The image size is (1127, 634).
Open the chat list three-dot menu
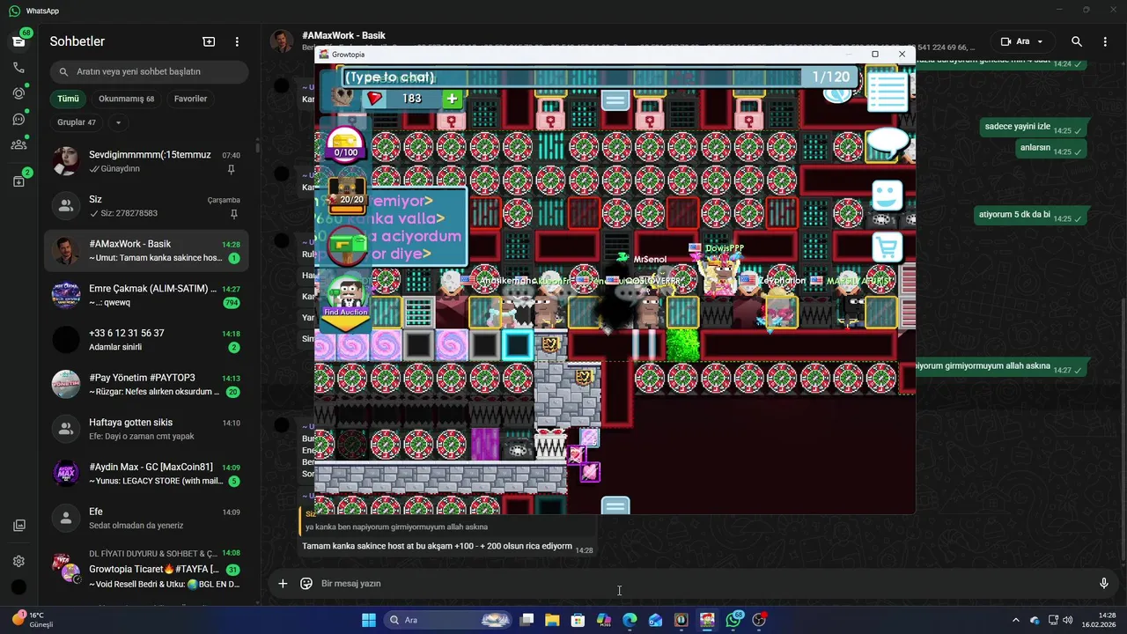click(237, 41)
